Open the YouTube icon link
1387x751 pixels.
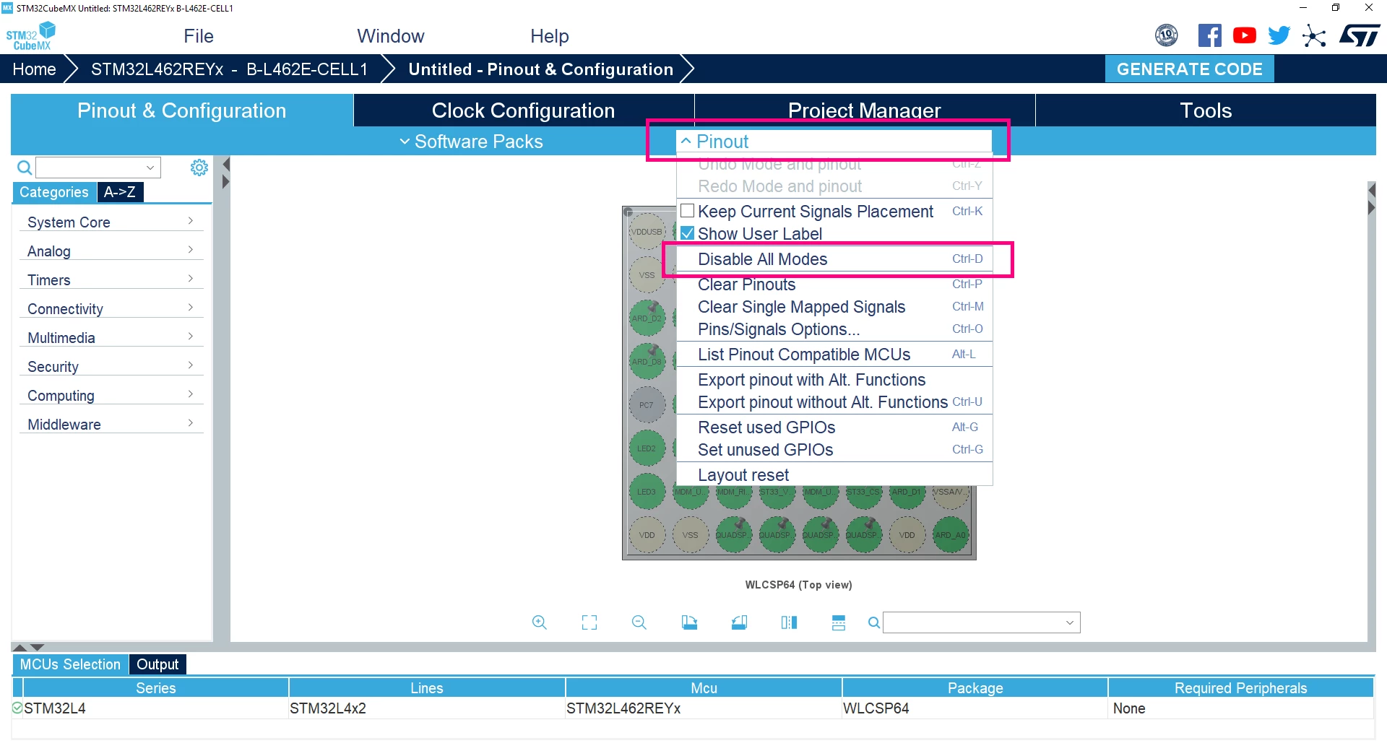pos(1244,35)
